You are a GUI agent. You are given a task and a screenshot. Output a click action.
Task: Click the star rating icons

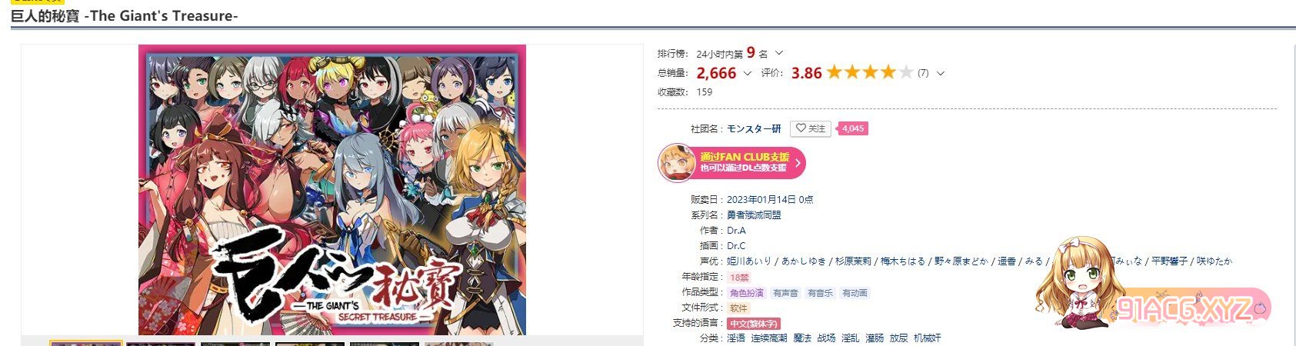tap(869, 73)
